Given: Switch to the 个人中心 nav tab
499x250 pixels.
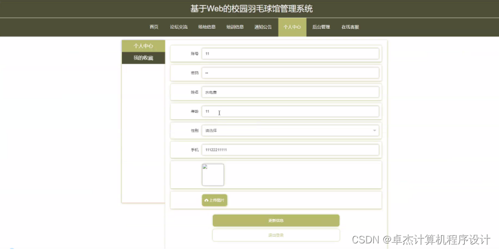Looking at the screenshot, I should (x=292, y=27).
